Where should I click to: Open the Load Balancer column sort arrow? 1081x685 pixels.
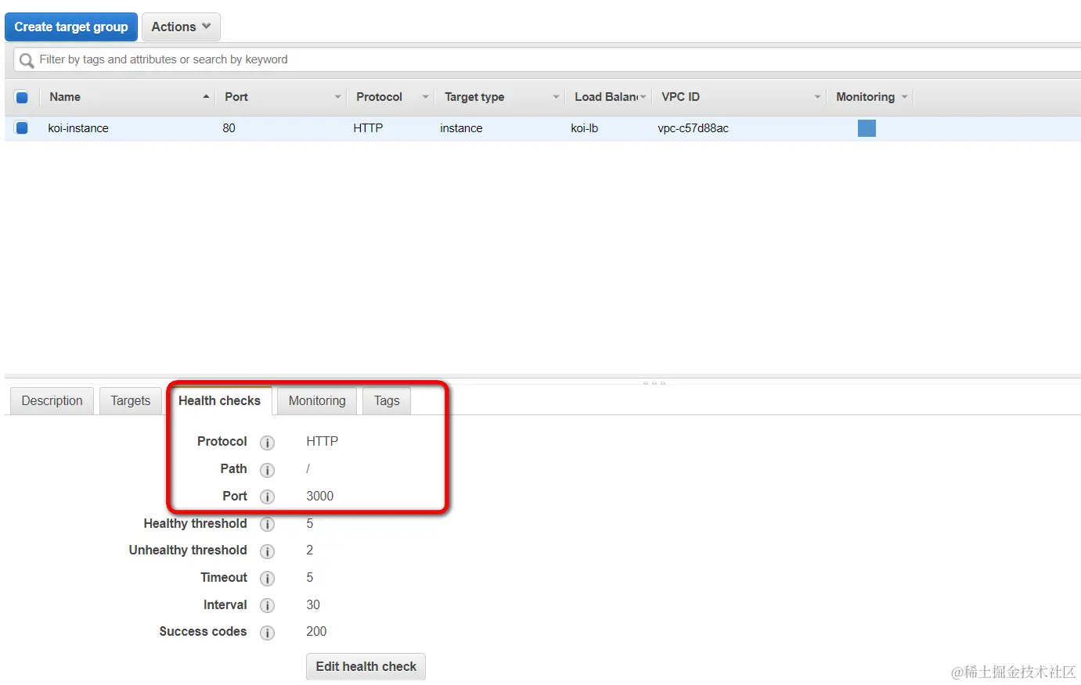[643, 97]
